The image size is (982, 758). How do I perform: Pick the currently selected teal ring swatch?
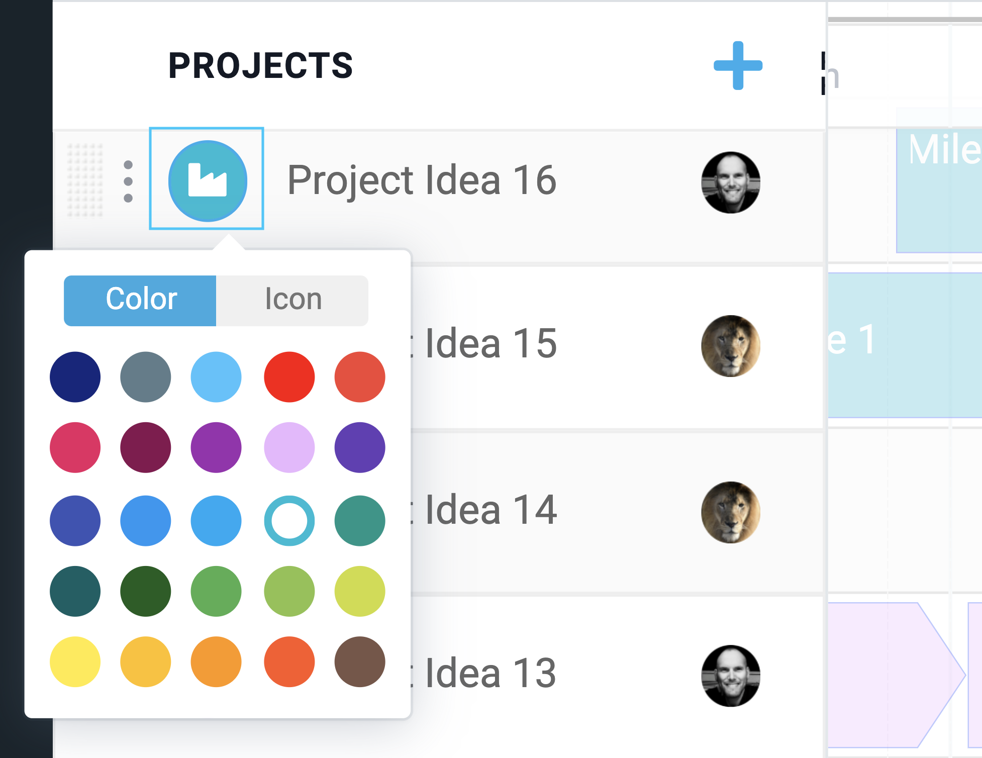pyautogui.click(x=289, y=521)
